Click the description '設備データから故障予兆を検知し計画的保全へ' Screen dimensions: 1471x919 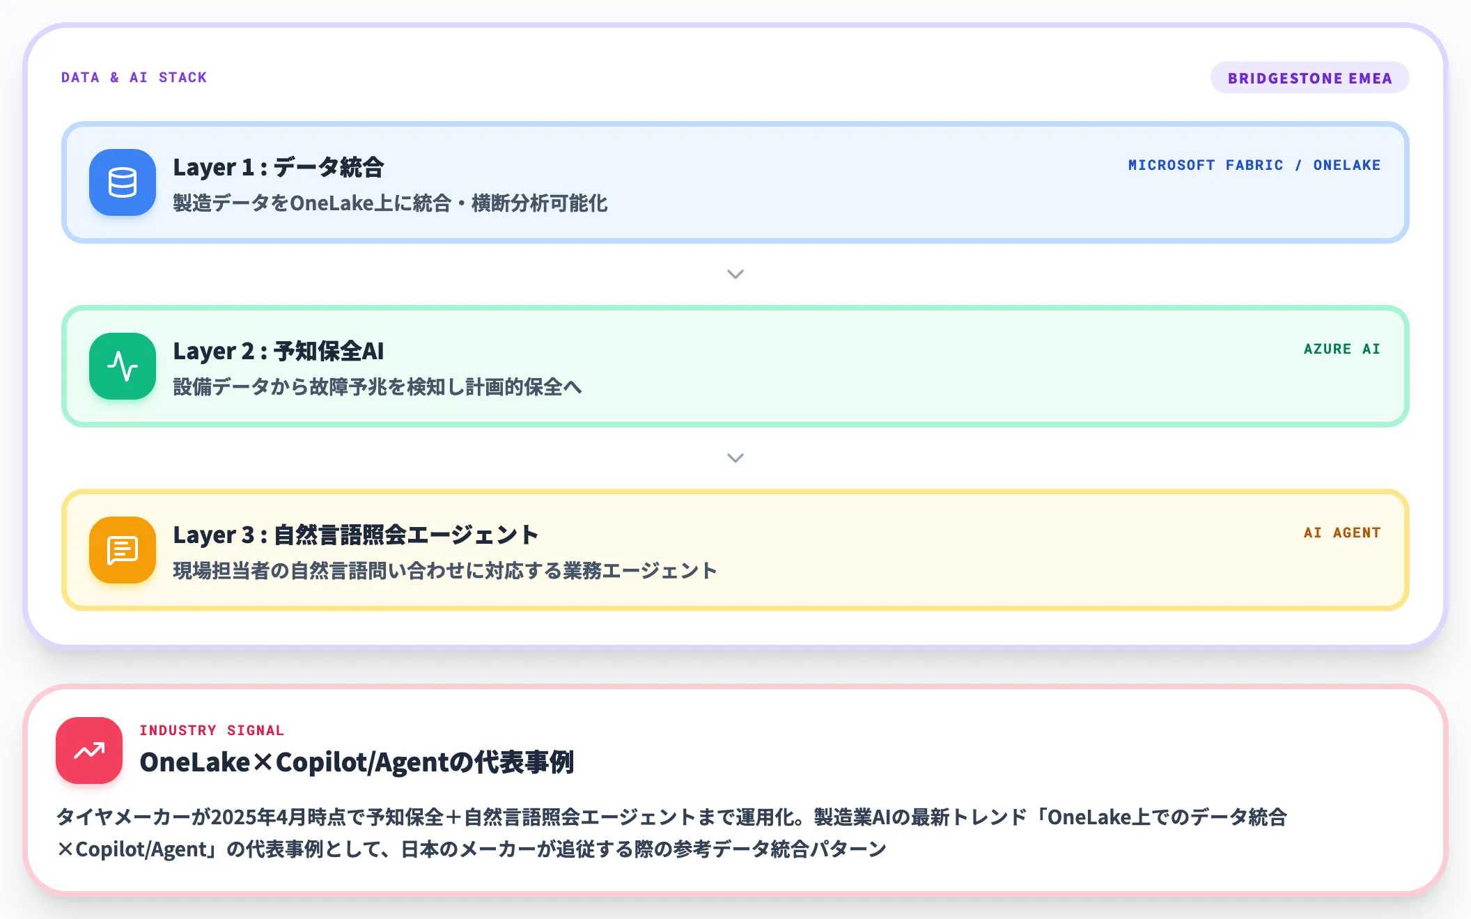point(378,387)
